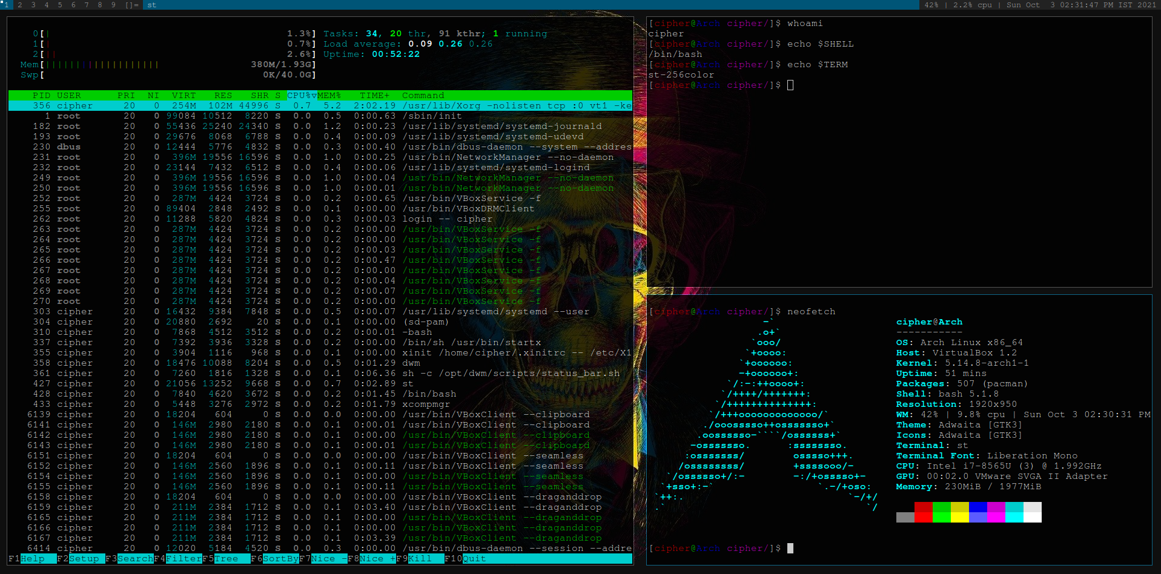Click the TIME+ column header
The height and width of the screenshot is (574, 1161).
click(x=375, y=96)
